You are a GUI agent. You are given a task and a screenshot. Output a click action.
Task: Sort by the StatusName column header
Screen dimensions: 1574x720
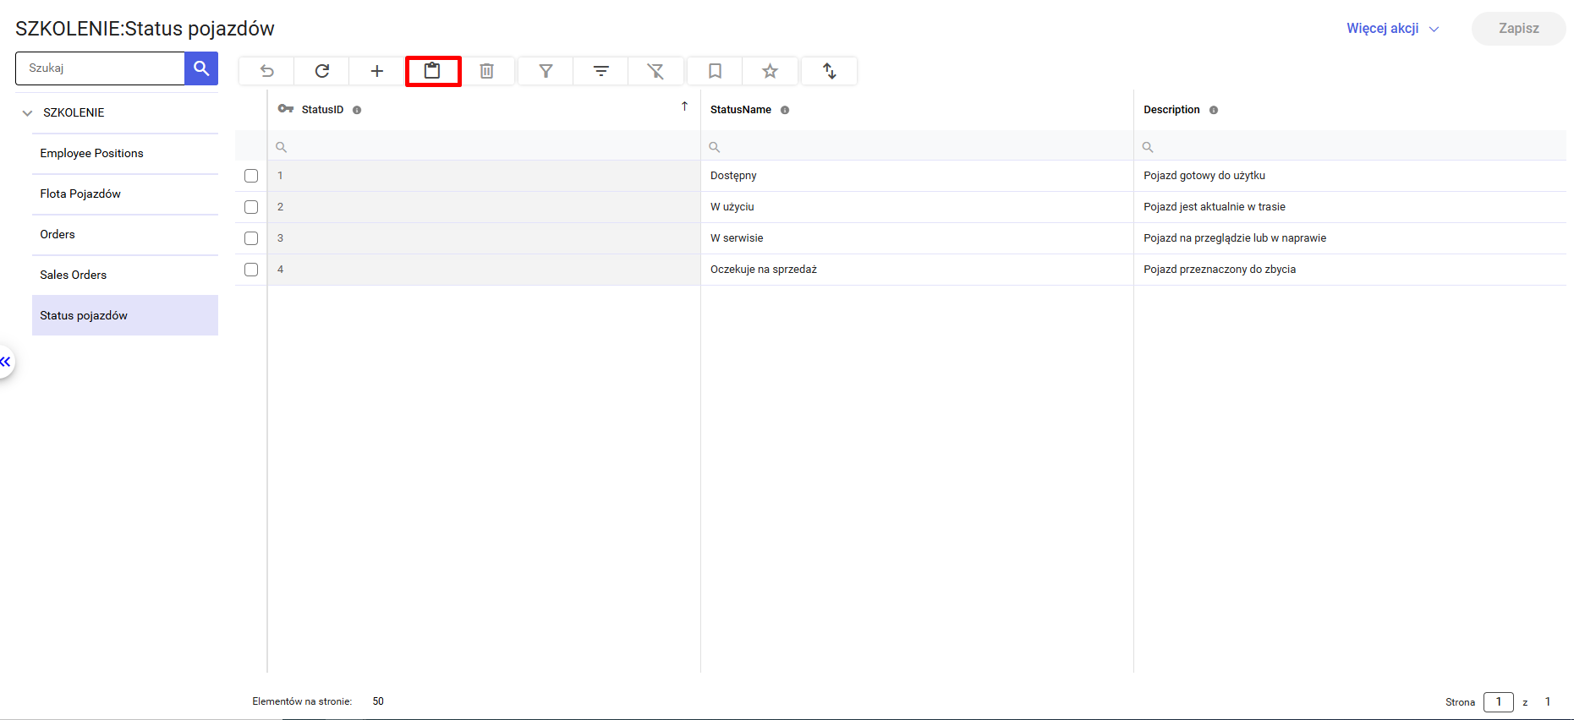pos(741,110)
